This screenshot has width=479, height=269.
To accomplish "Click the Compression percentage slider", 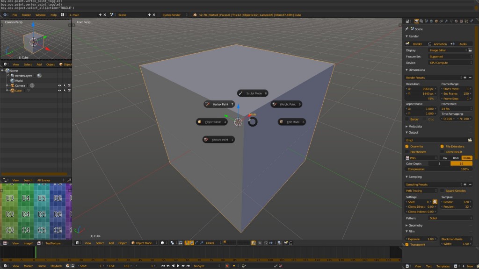I will (x=437, y=169).
